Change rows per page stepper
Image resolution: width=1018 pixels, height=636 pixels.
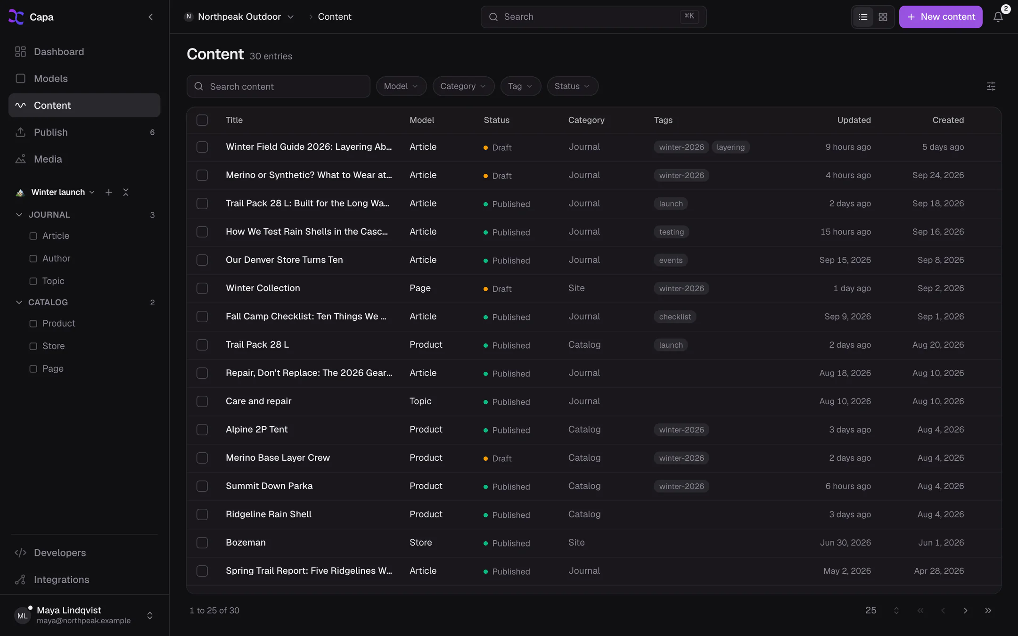896,611
